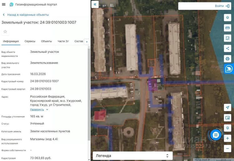Switch to the Части ЗУ tab
This screenshot has height=161, width=234.
click(x=63, y=41)
